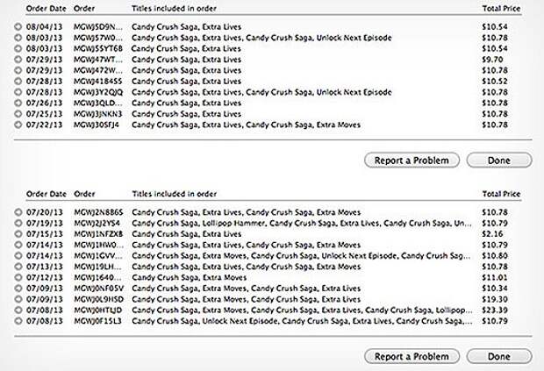
Task: Click Done under the list ending 07/22/13
Action: 499,161
